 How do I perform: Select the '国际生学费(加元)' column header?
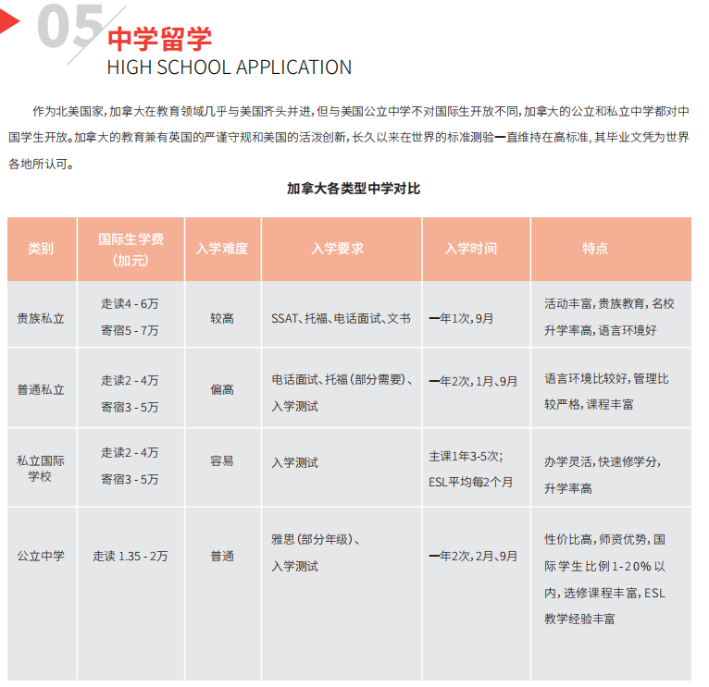131,250
